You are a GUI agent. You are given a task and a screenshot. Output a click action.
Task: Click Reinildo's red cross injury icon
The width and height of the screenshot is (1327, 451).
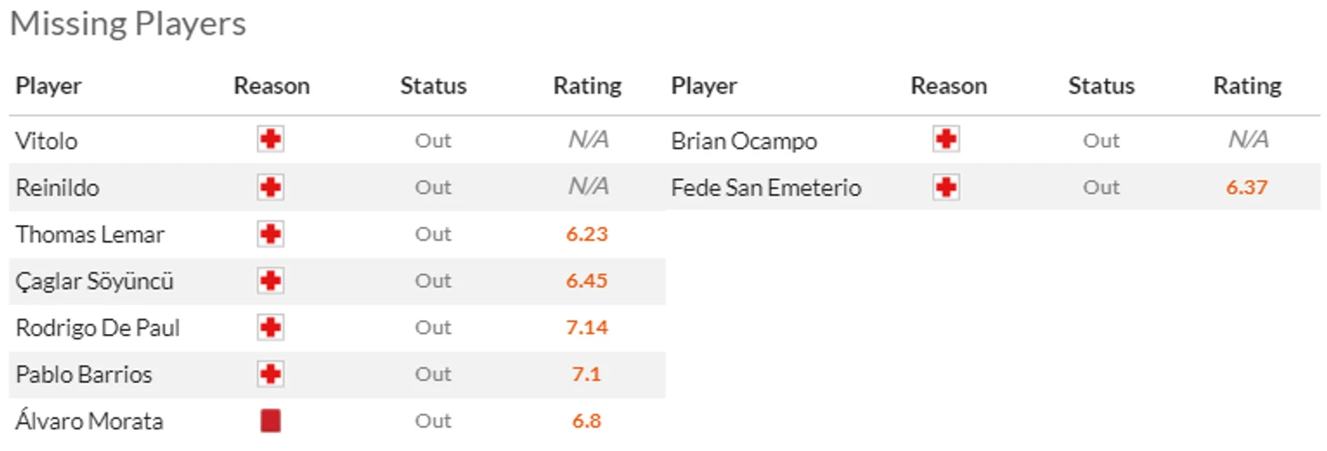270,187
